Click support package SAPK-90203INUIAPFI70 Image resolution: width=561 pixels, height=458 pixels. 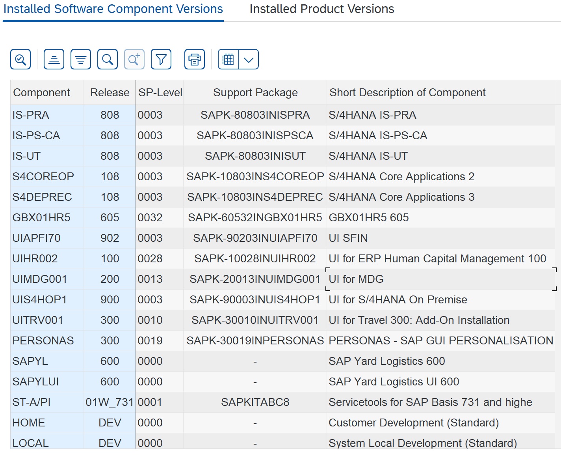pos(255,238)
